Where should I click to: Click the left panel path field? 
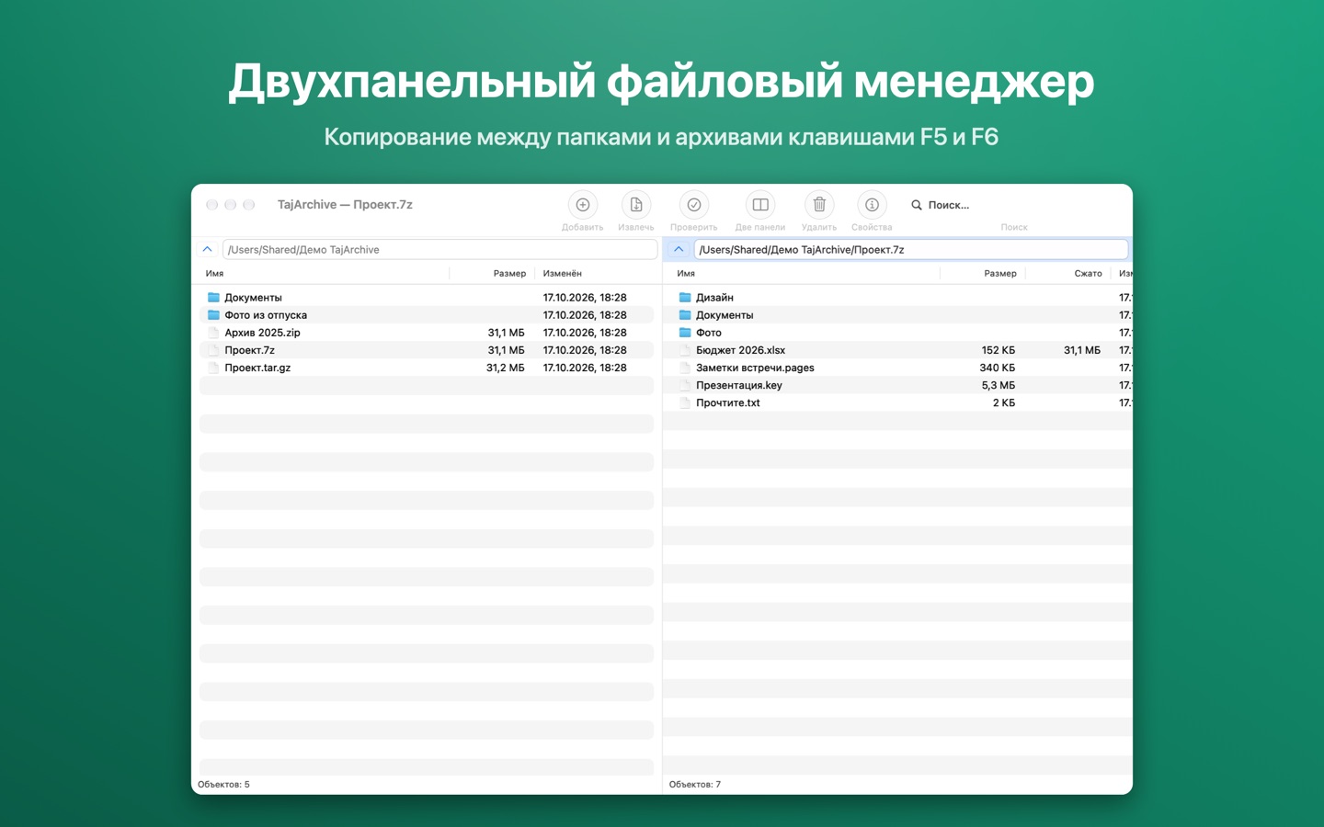(439, 250)
